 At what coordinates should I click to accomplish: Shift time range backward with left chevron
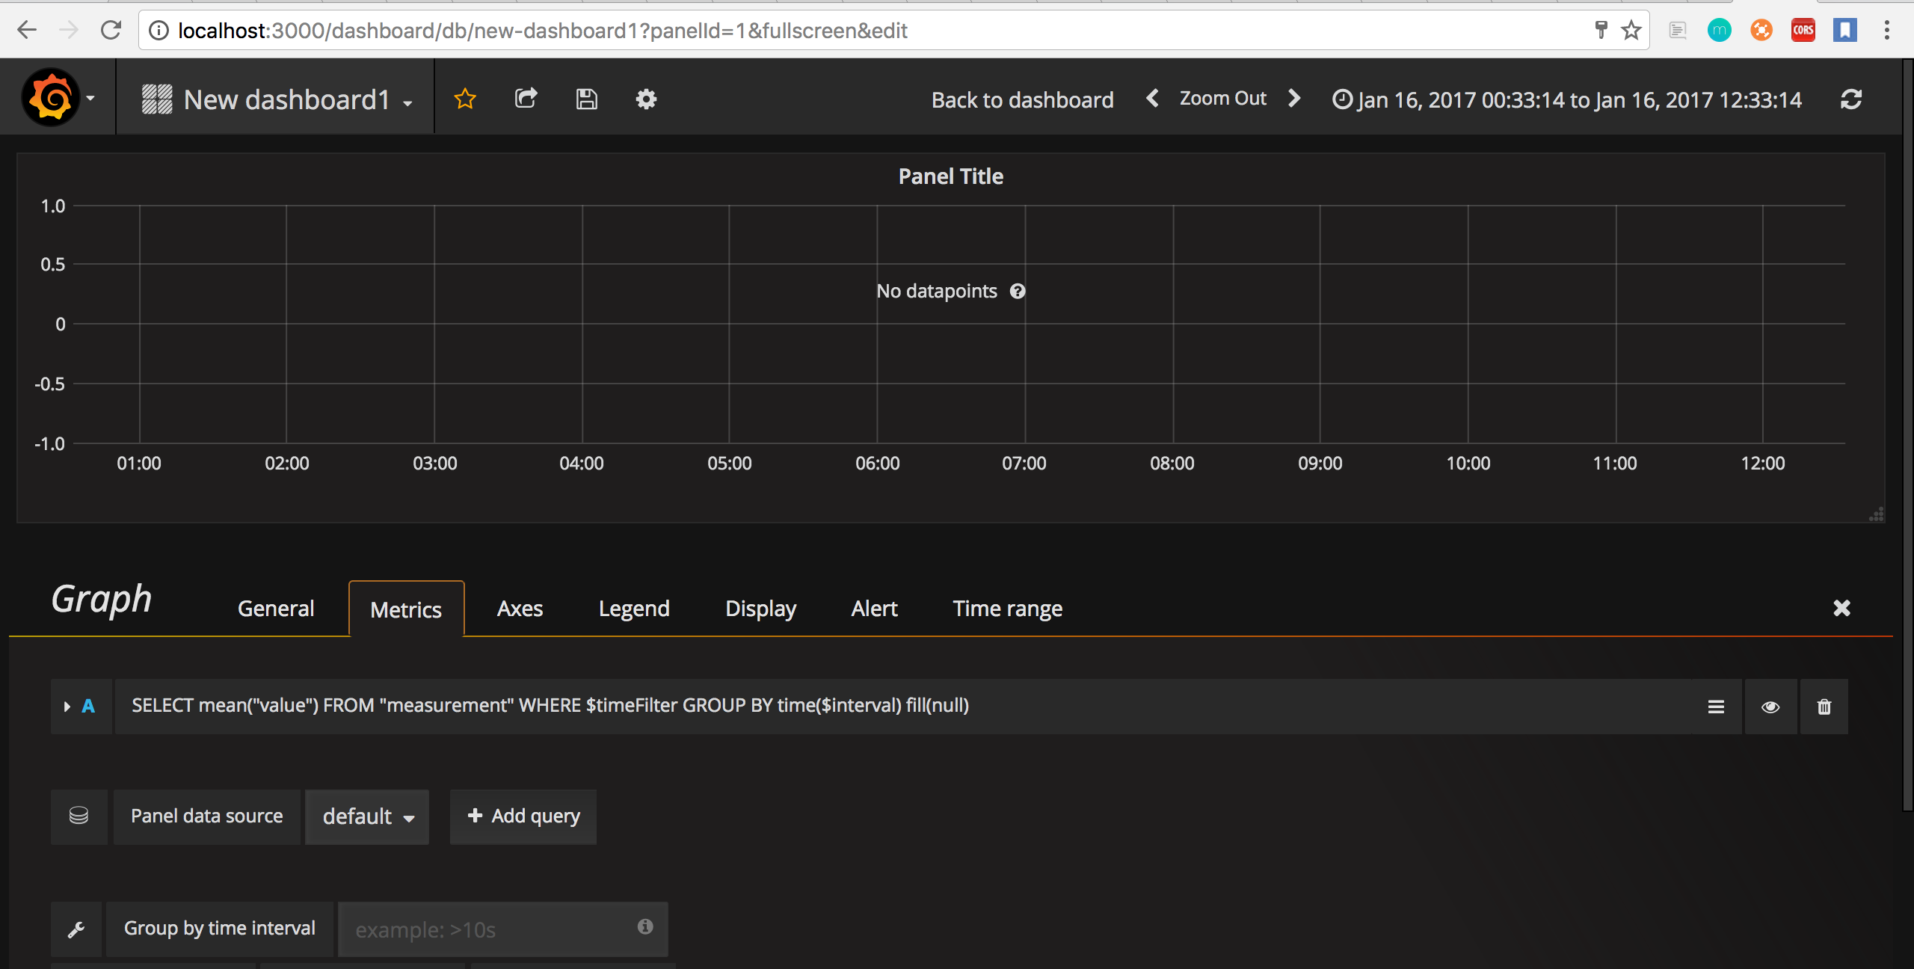click(1153, 99)
